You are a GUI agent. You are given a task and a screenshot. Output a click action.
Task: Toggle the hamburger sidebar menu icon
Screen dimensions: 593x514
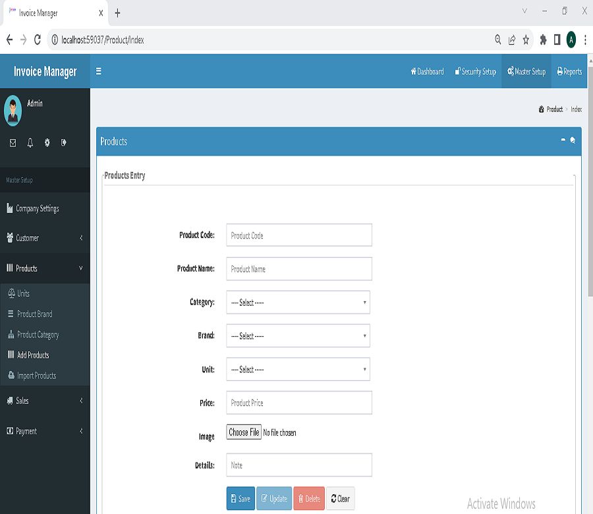coord(98,71)
